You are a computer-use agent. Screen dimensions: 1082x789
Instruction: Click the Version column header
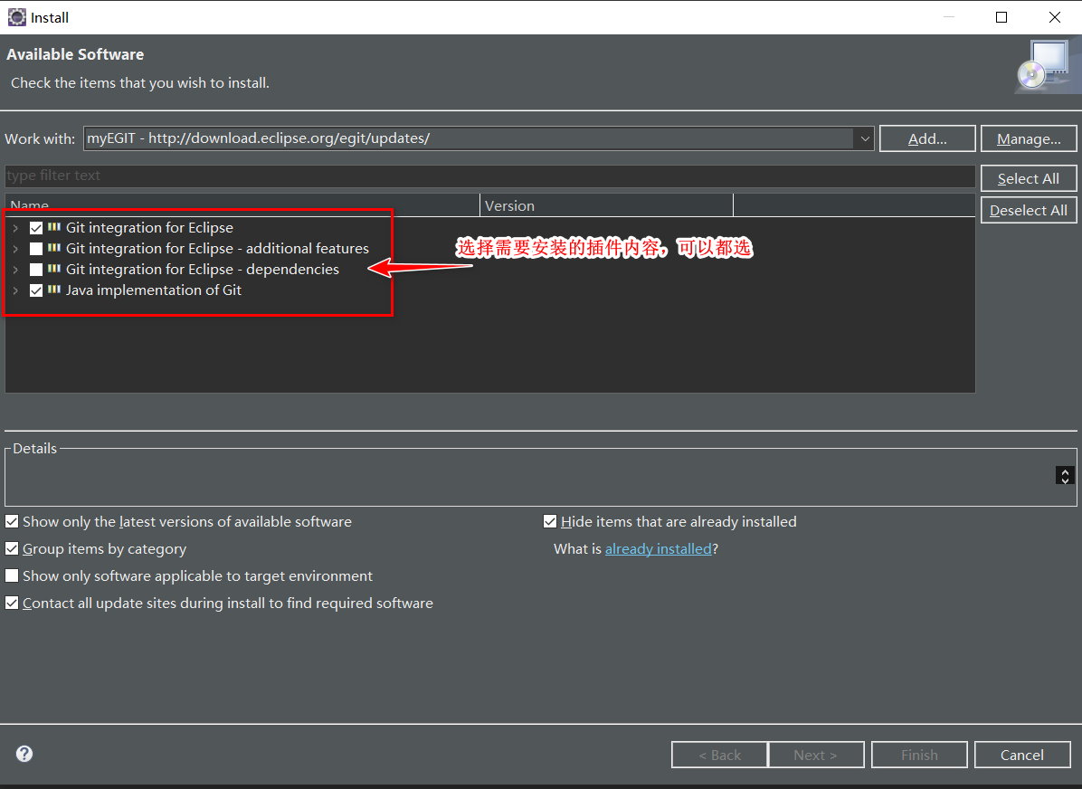[x=606, y=205]
